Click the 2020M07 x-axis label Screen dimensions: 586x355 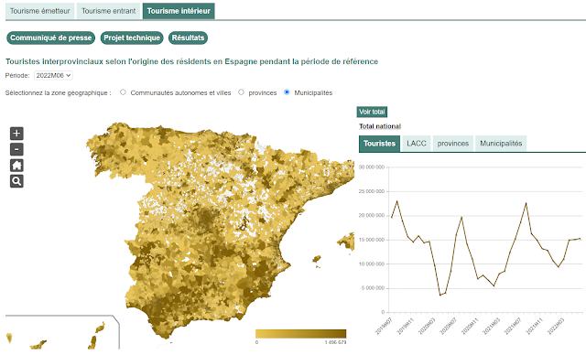pyautogui.click(x=448, y=326)
